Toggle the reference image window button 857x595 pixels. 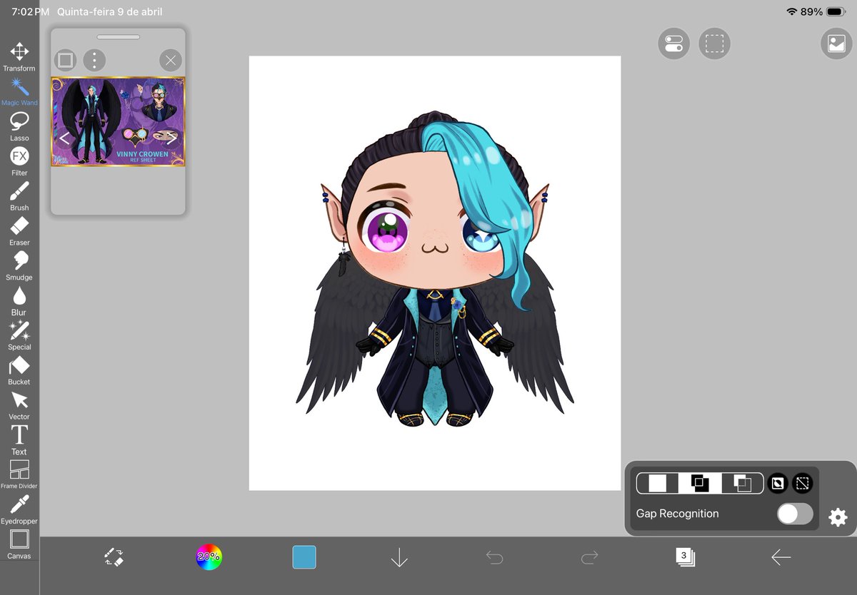click(837, 44)
